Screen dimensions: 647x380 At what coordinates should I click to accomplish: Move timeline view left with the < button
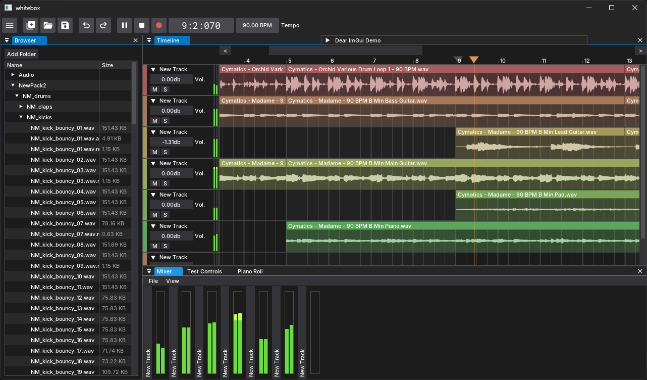[225, 51]
